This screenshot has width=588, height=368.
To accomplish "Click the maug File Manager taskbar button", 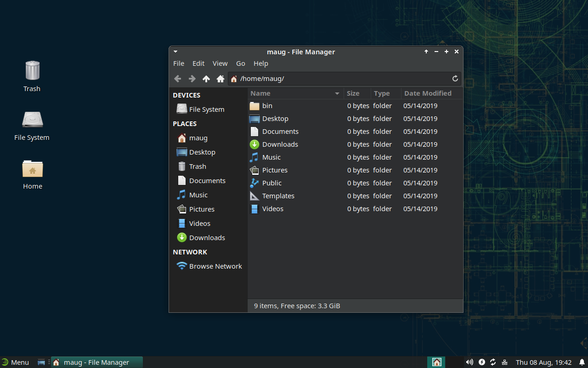I will 96,362.
